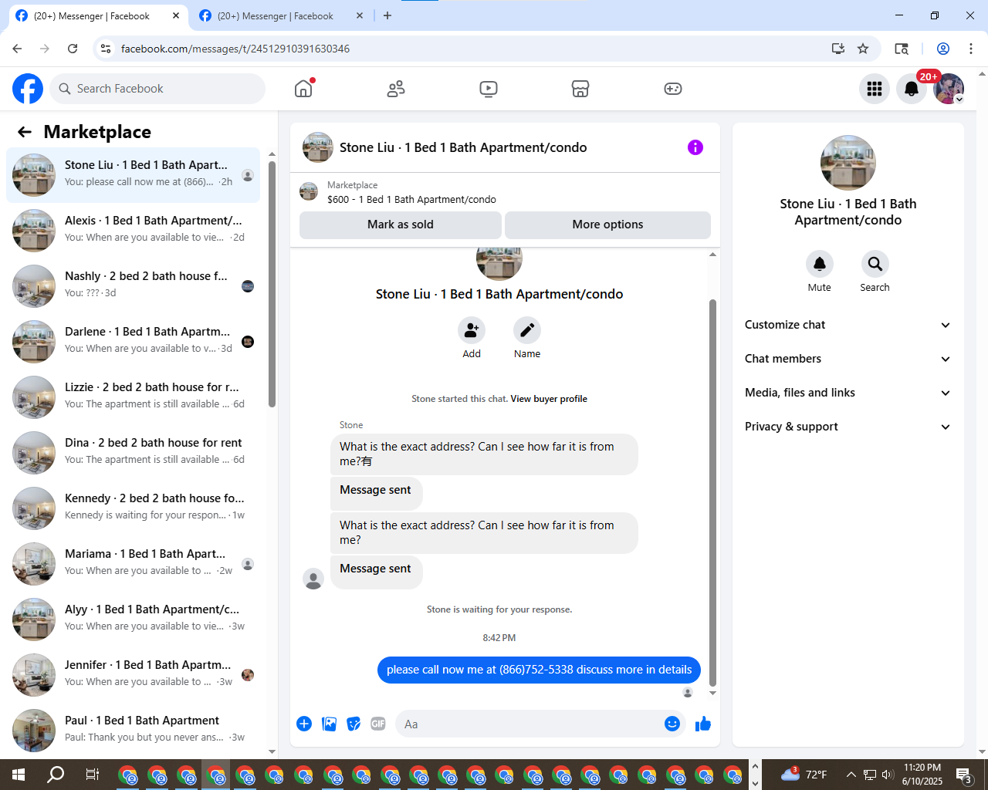This screenshot has height=790, width=988.
Task: Select the phone number message bubble
Action: click(x=539, y=670)
